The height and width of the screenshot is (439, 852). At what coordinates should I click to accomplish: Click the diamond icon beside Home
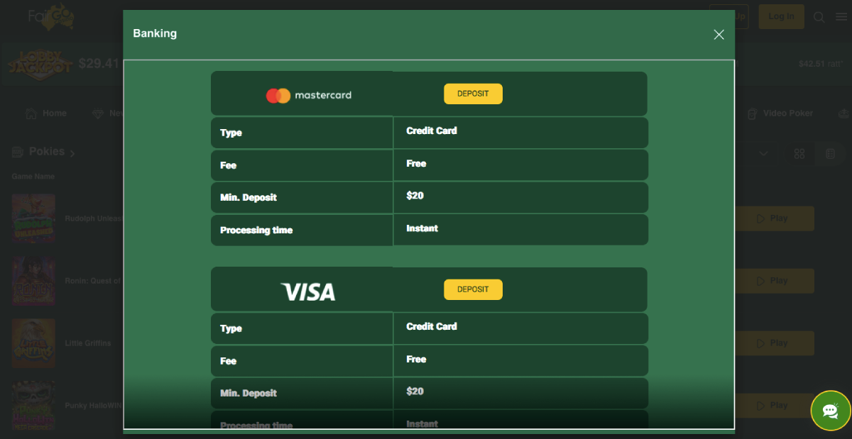98,113
